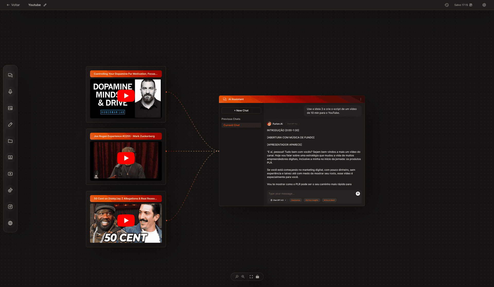Click the INTRODUÇÃO [0:00-1:30] line

283,130
